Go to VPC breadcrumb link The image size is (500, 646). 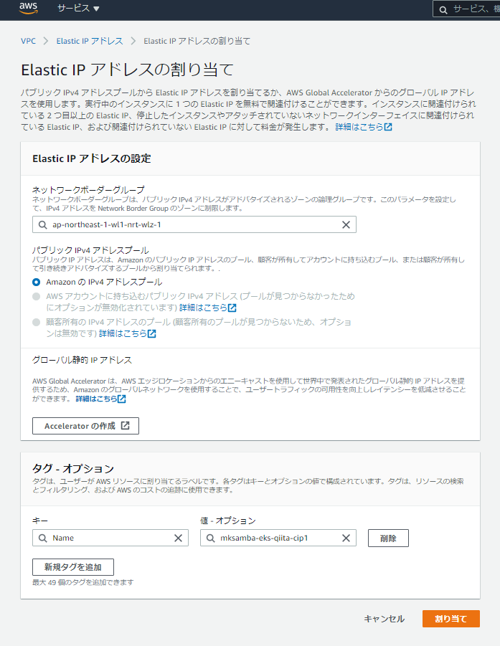tap(28, 41)
